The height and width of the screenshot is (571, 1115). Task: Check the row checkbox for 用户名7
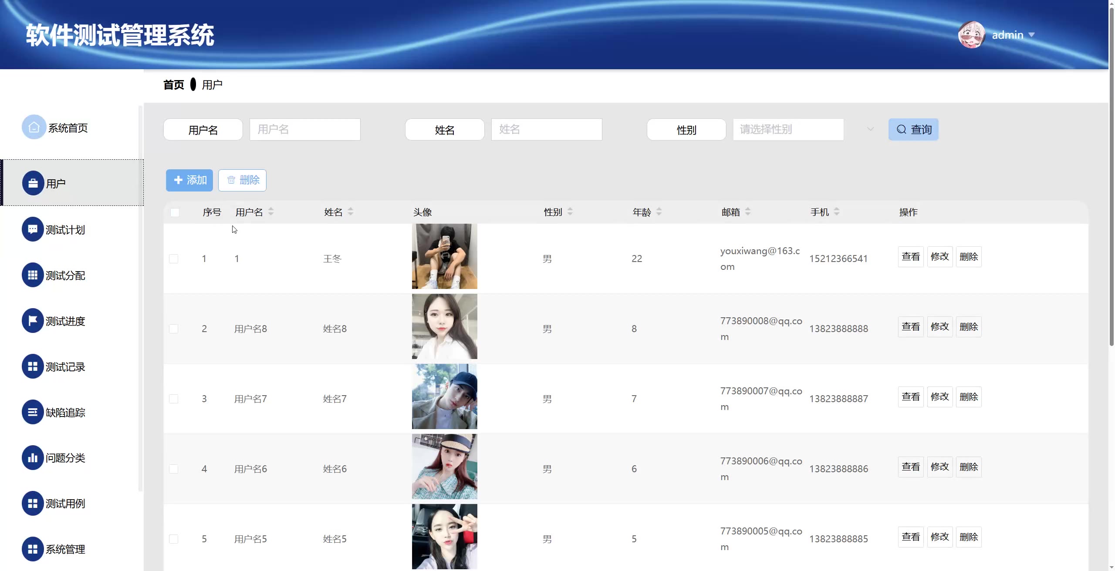point(173,399)
